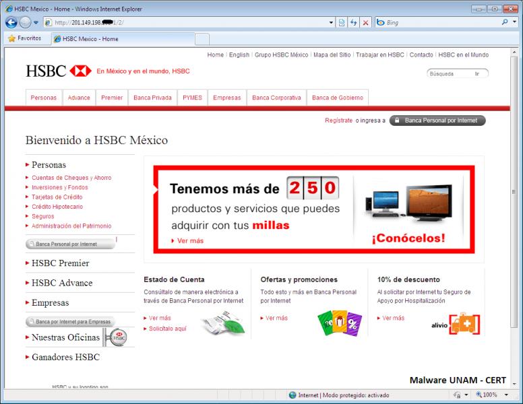
Task: Open Administración del Patrimonio link
Action: [71, 226]
